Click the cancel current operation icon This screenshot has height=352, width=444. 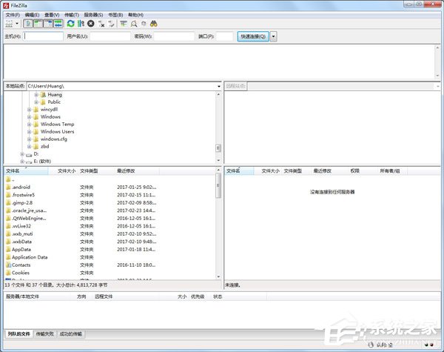(90, 24)
